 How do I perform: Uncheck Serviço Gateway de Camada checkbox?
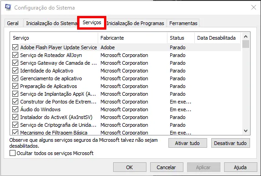[x=16, y=63]
